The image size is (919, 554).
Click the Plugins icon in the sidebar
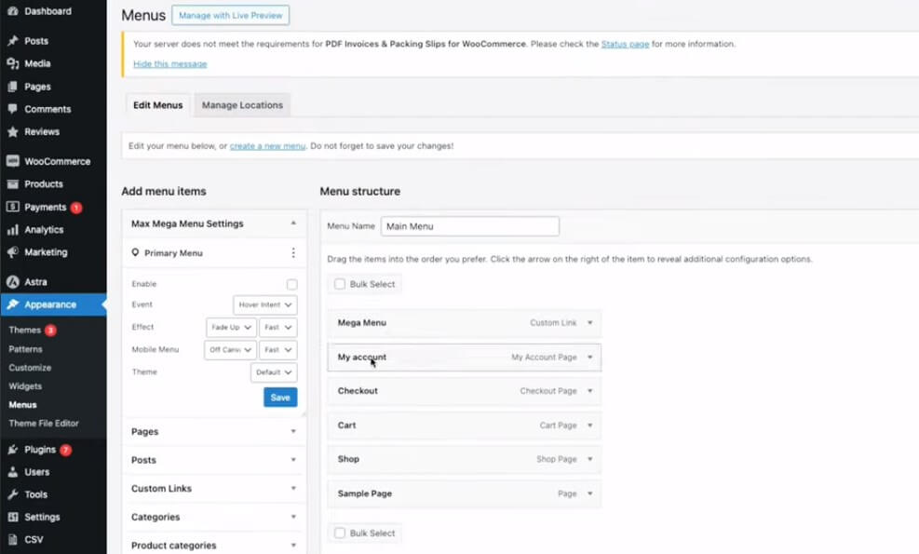(12, 450)
